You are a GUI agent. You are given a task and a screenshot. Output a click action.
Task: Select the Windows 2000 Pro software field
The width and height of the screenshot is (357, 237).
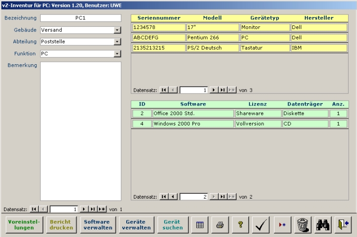point(192,124)
